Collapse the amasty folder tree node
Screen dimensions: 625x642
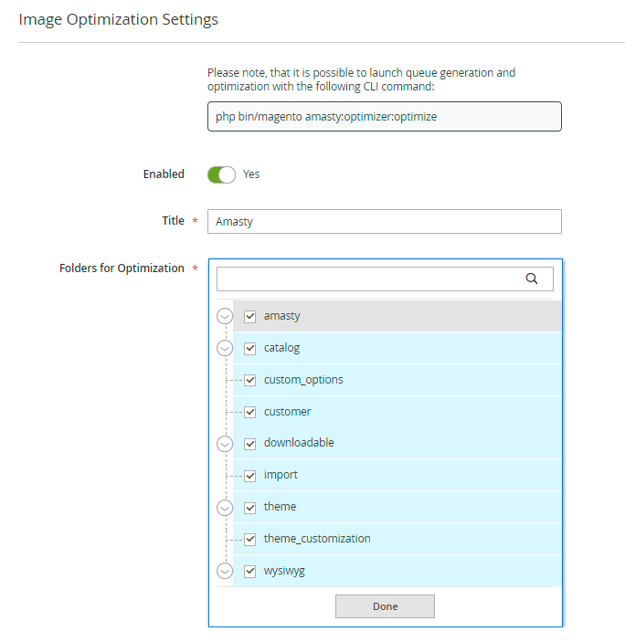click(x=225, y=316)
